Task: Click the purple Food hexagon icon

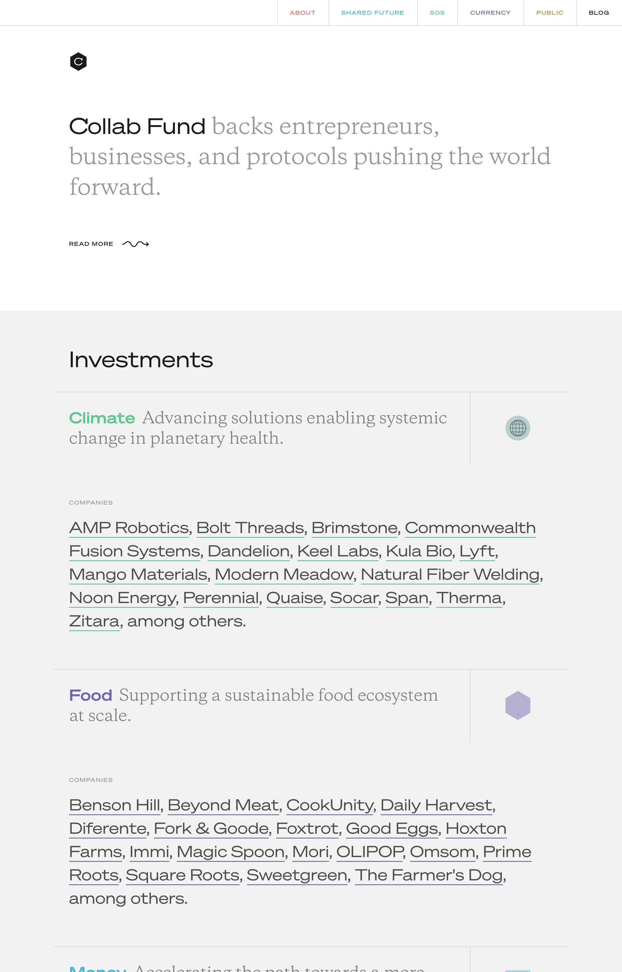Action: click(x=517, y=705)
